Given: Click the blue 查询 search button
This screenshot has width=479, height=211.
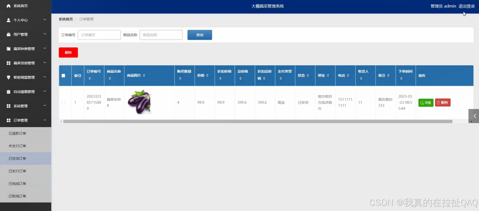Looking at the screenshot, I should click(x=200, y=35).
